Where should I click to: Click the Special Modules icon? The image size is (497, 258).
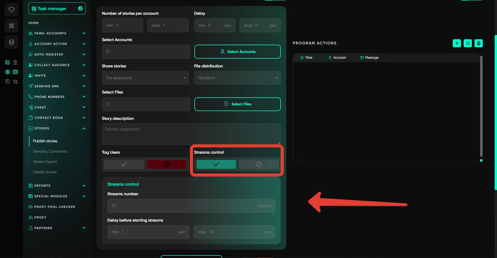click(31, 196)
